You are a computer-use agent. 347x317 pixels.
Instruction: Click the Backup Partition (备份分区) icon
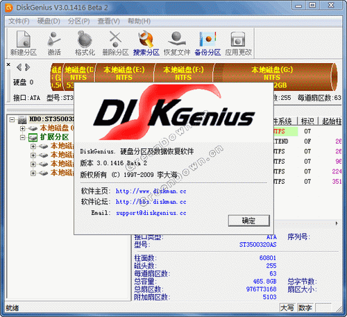click(x=208, y=44)
